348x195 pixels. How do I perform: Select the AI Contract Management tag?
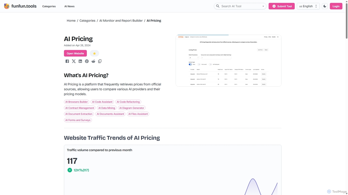tap(80, 108)
